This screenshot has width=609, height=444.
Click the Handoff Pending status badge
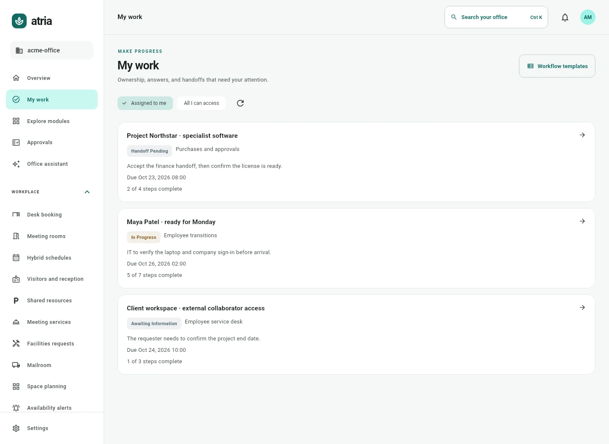pyautogui.click(x=149, y=151)
